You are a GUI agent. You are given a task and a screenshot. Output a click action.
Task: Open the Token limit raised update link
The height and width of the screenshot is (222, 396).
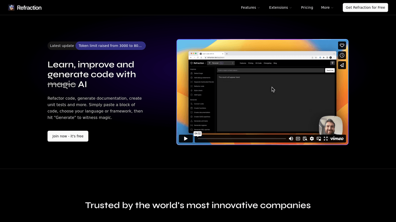click(110, 46)
